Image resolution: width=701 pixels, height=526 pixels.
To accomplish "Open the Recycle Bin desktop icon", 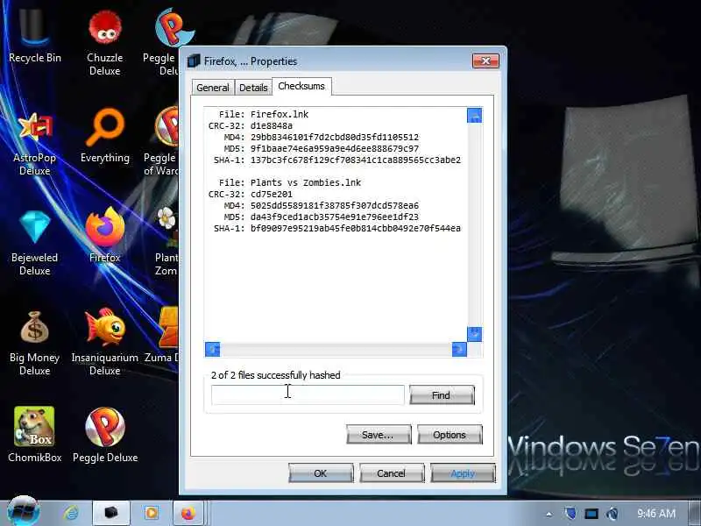I will [x=35, y=36].
